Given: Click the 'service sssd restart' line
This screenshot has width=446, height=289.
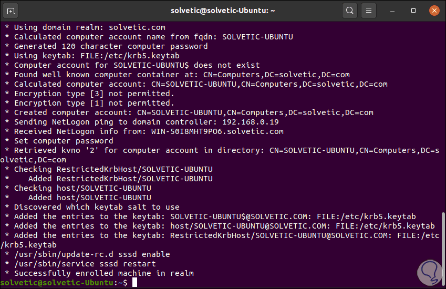Looking at the screenshot, I should [85, 264].
